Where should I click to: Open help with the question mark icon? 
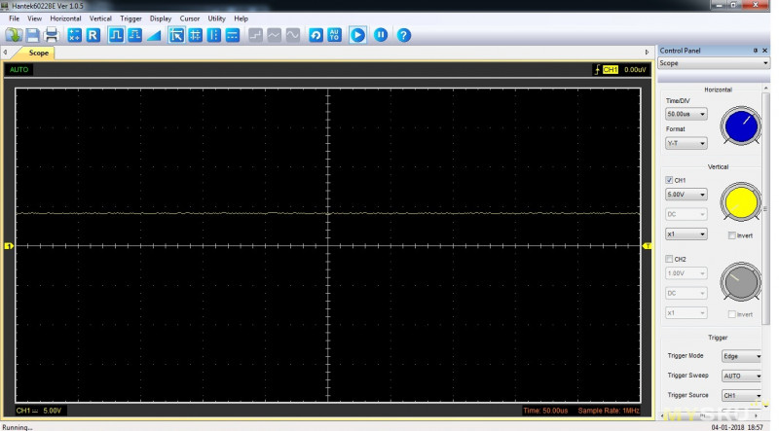coord(404,35)
